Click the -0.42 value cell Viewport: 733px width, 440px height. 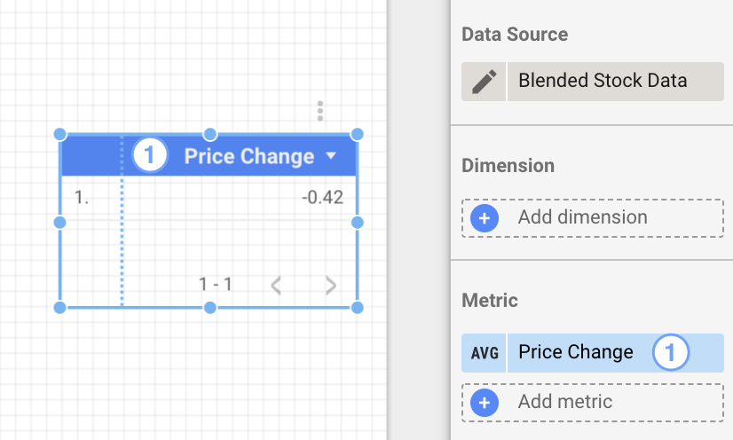[322, 198]
